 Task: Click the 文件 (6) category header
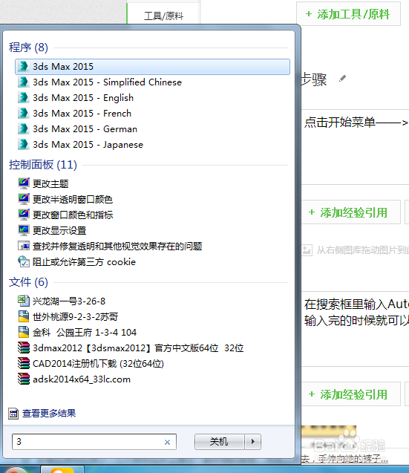point(28,282)
